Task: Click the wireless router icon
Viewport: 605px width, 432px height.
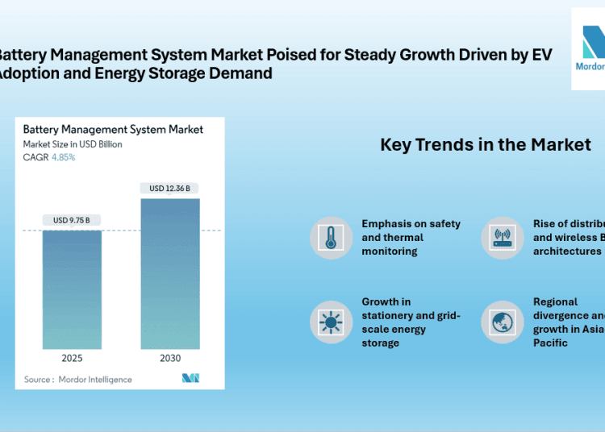Action: pos(503,238)
